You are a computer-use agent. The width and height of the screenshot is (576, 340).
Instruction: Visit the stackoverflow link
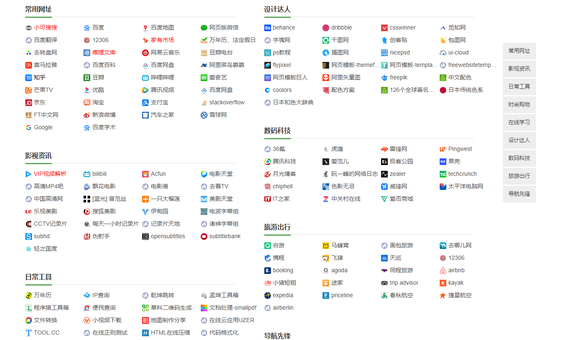click(227, 103)
